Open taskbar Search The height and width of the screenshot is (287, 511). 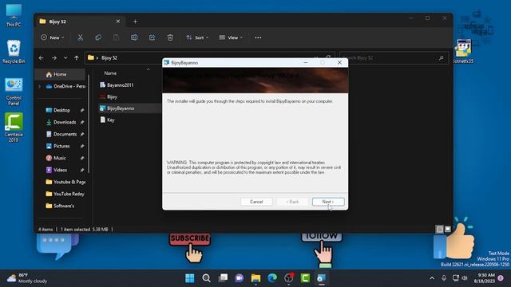click(x=206, y=278)
